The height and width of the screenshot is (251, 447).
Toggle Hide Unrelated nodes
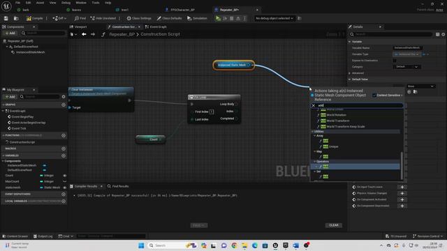103,18
